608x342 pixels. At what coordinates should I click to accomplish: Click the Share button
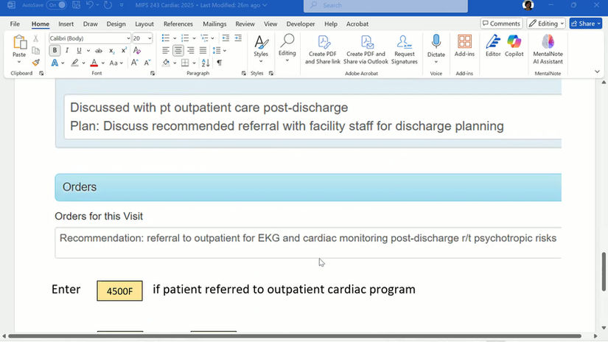coord(585,24)
